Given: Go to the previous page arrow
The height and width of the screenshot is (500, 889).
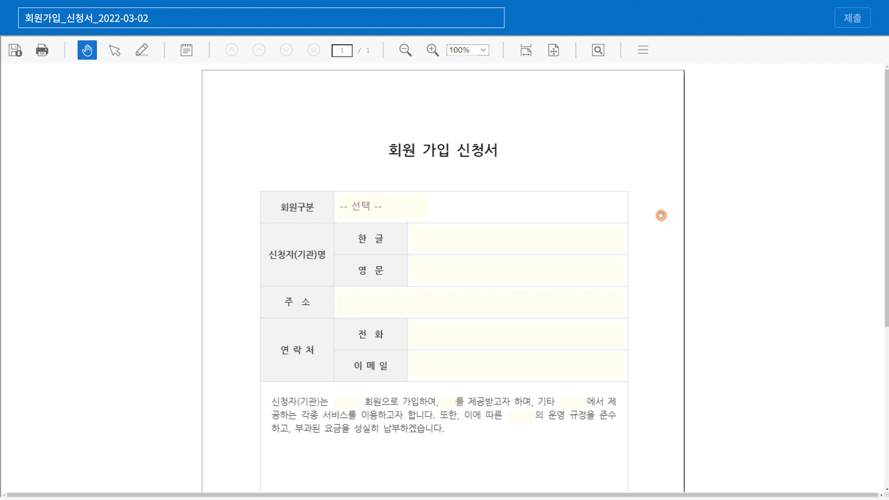Looking at the screenshot, I should [x=259, y=50].
